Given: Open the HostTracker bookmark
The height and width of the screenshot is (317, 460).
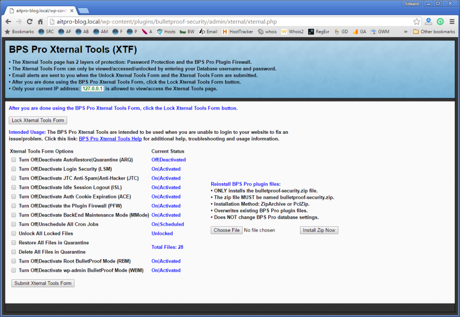Looking at the screenshot, I should [240, 31].
